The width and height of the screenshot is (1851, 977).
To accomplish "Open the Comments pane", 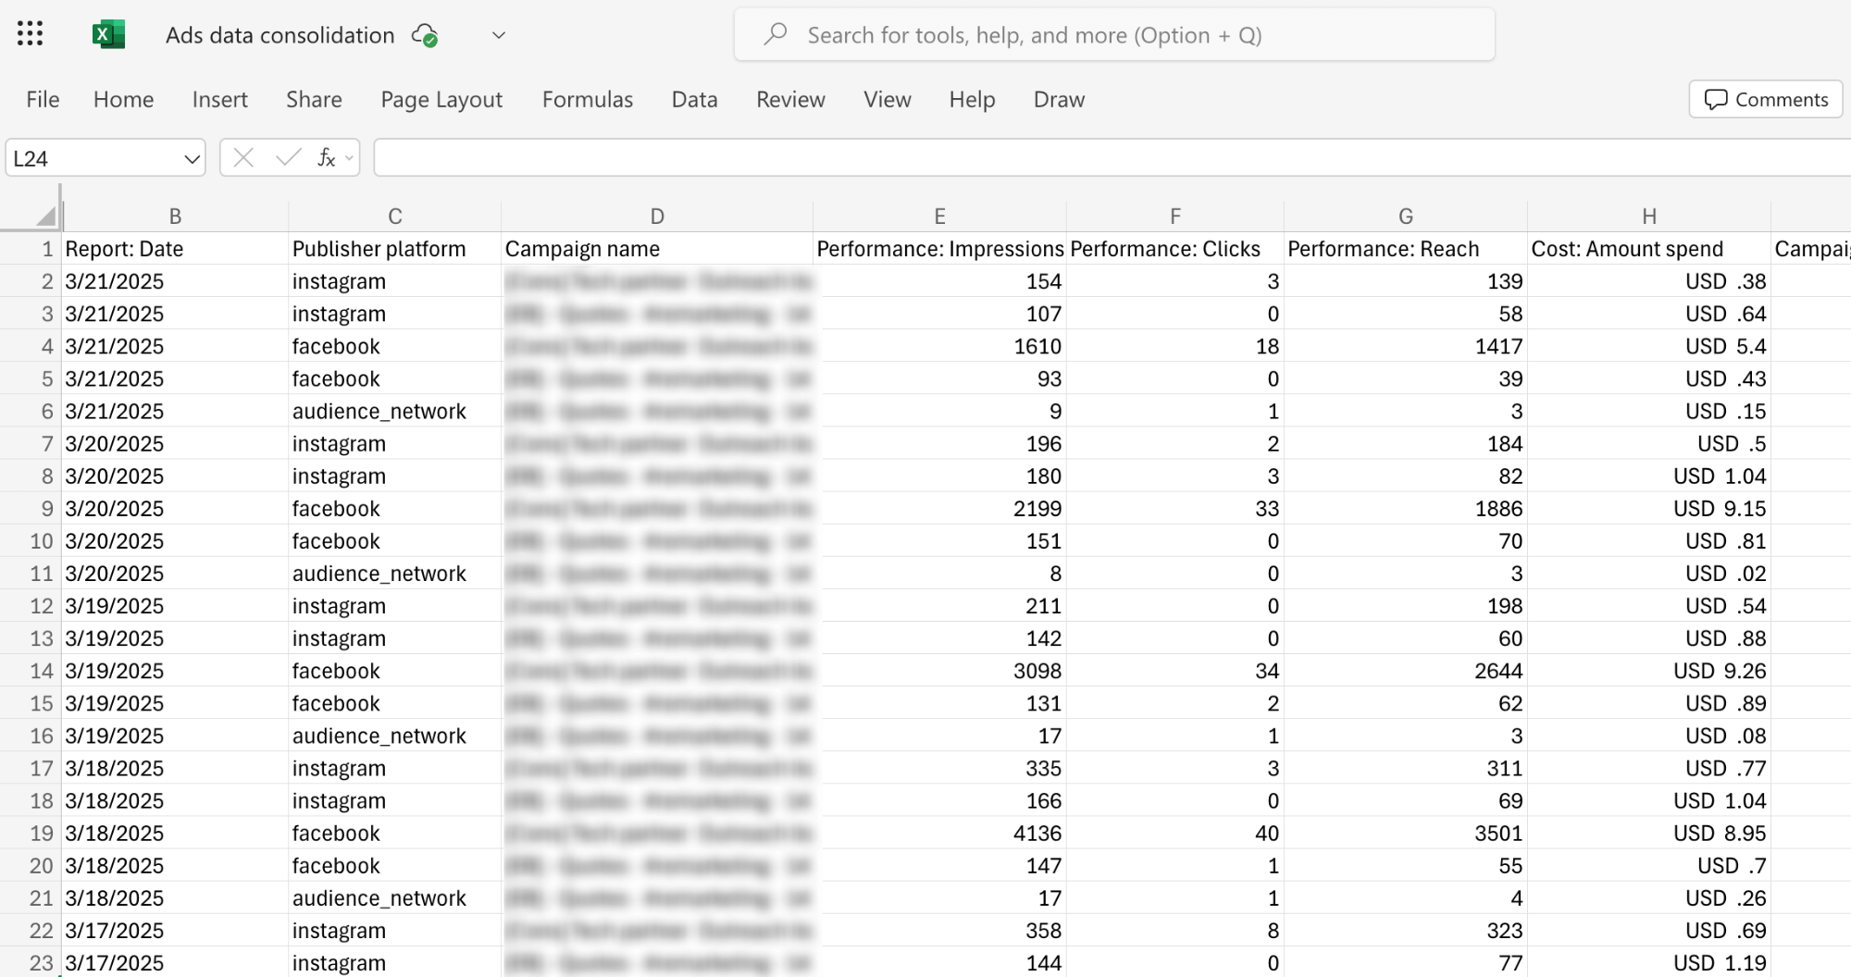I will 1764,99.
